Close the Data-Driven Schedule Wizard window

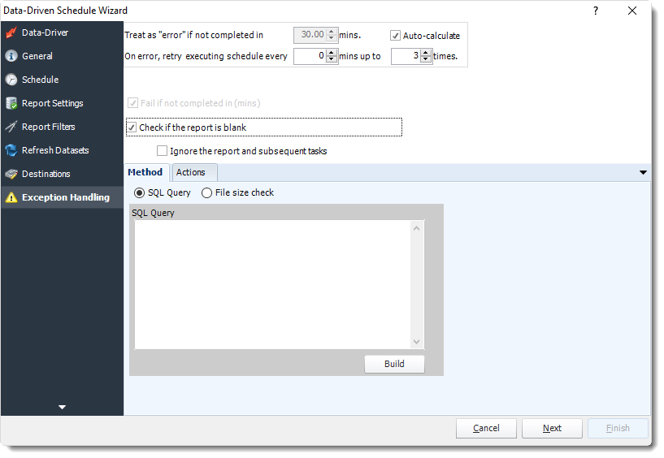coord(632,11)
